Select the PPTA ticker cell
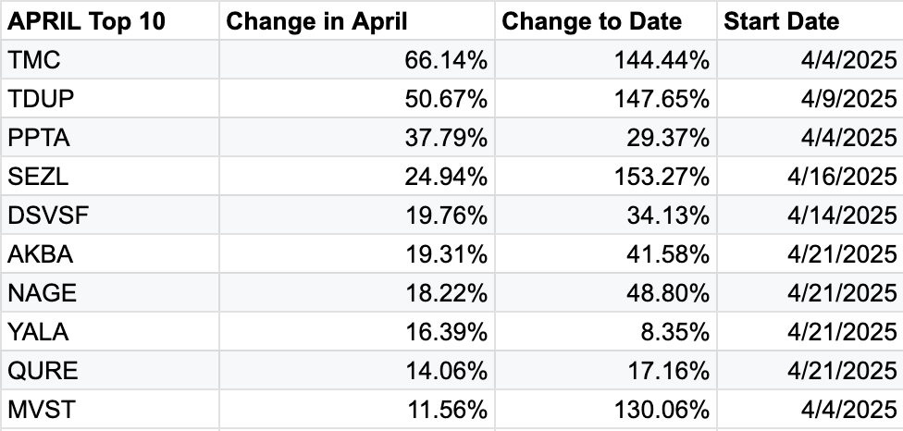903x431 pixels. click(x=110, y=138)
